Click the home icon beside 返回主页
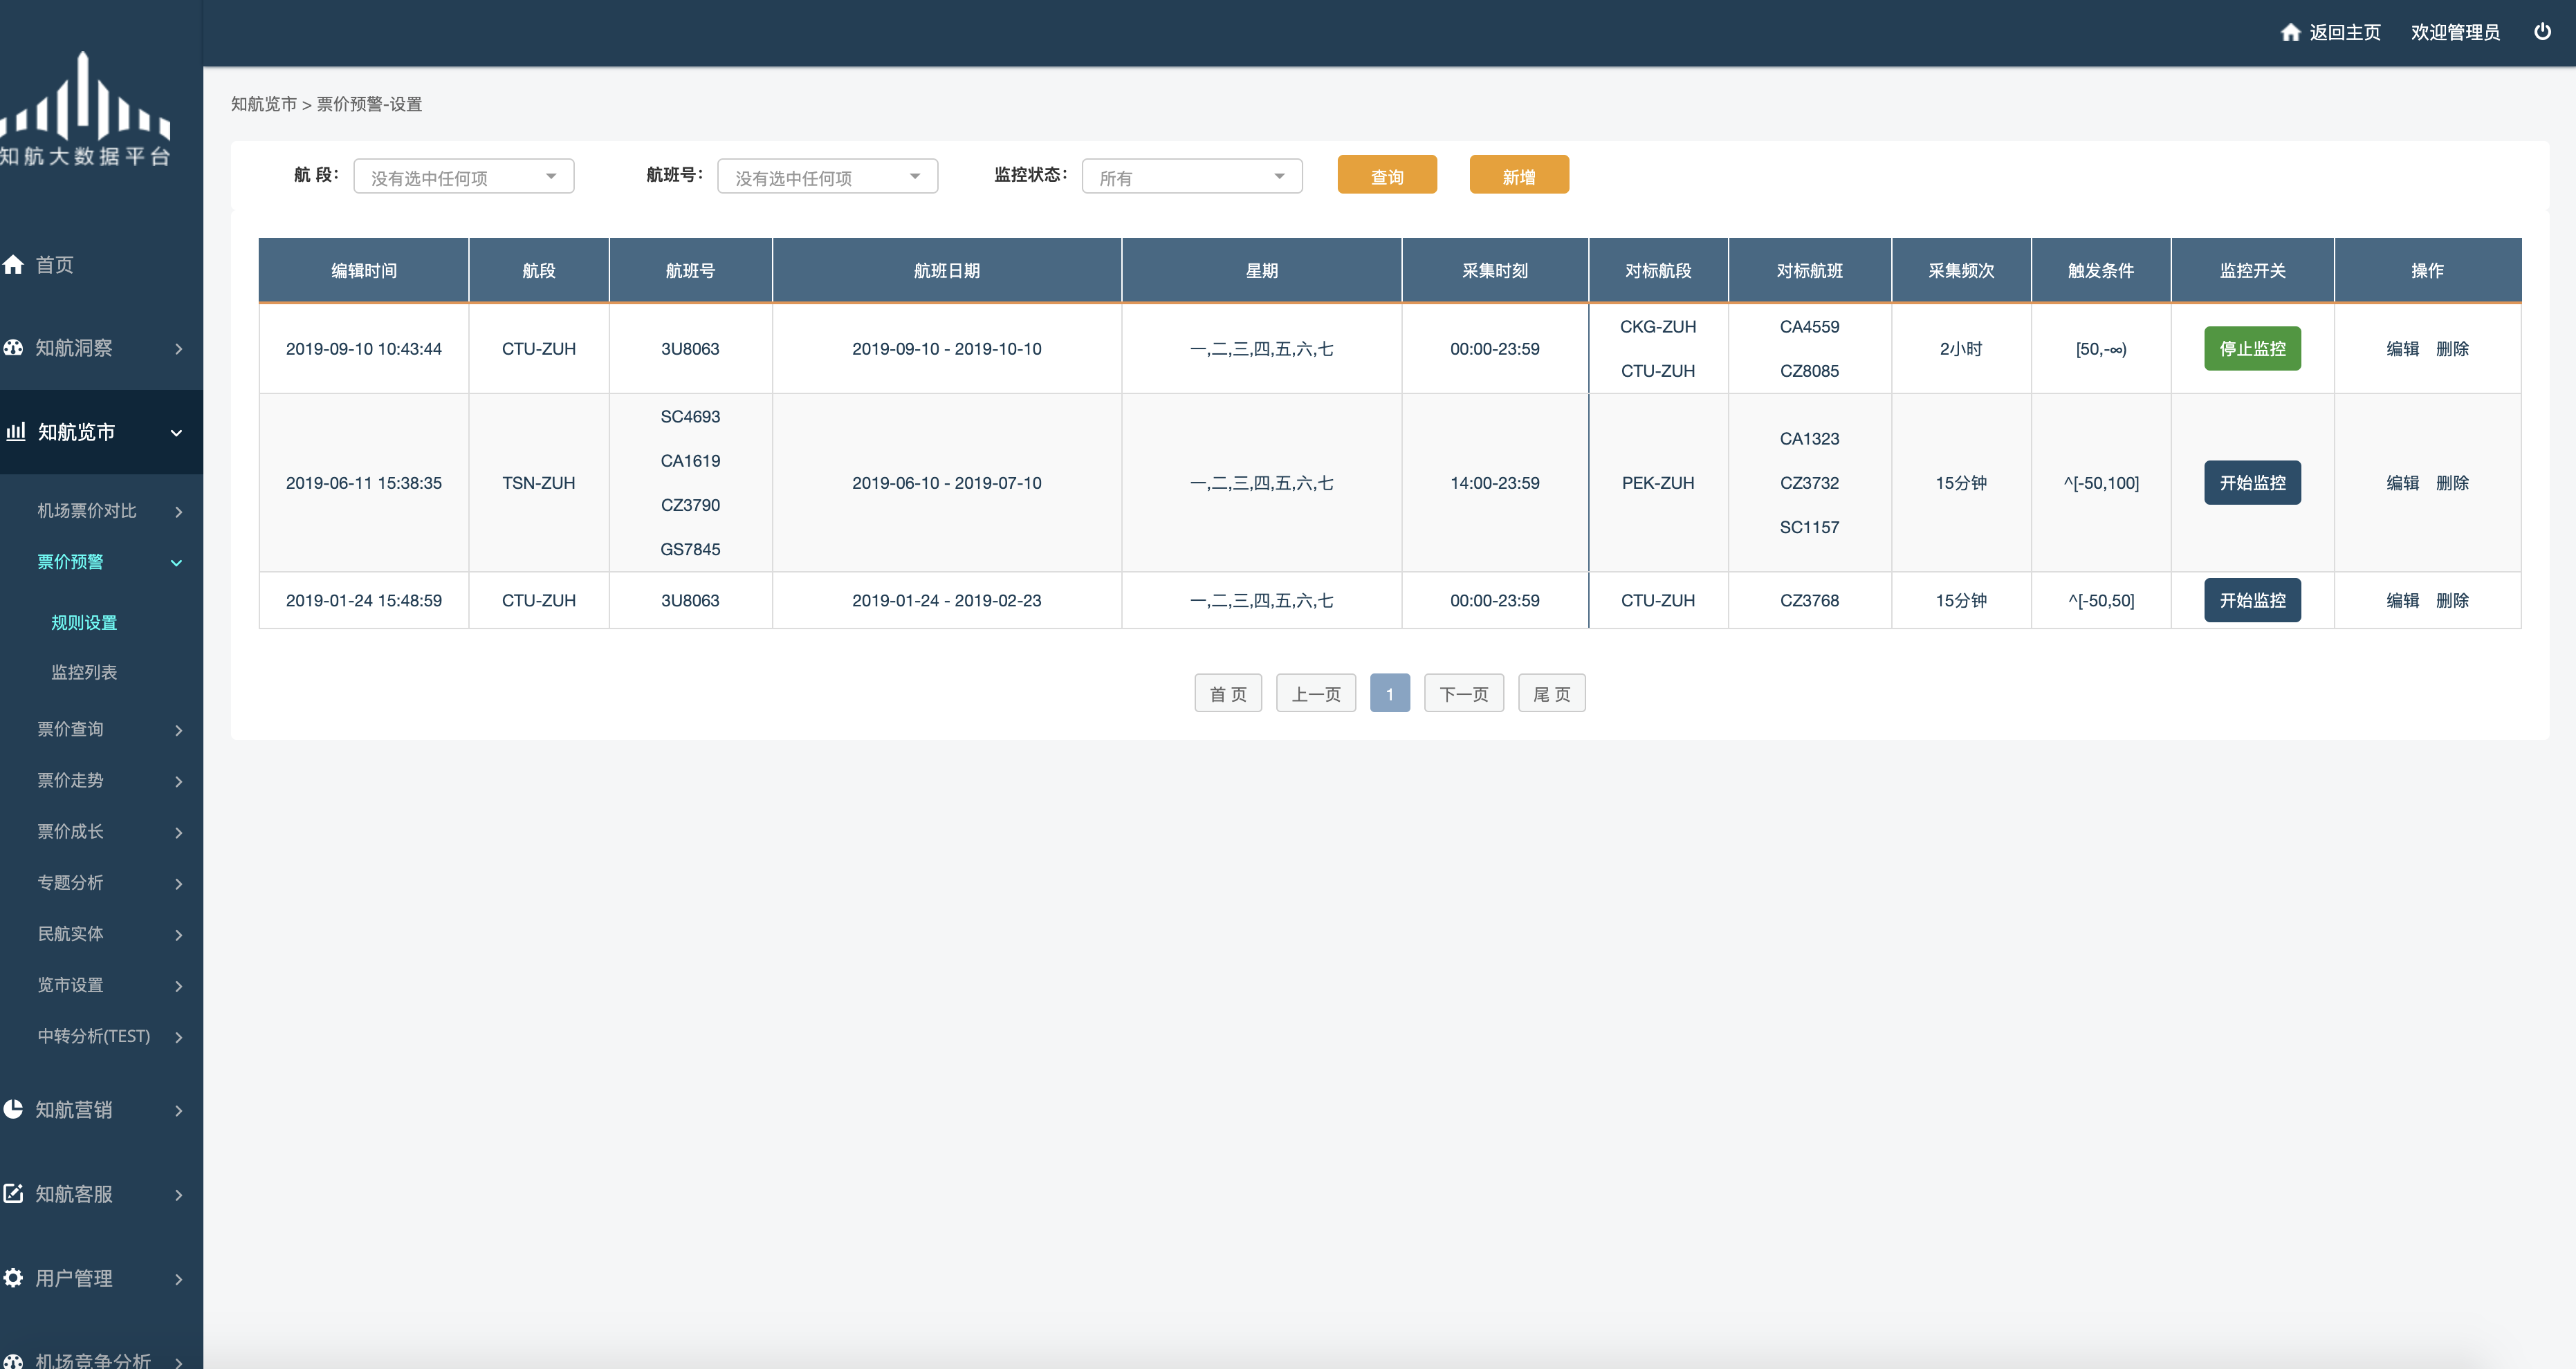The image size is (2576, 1369). [2290, 33]
